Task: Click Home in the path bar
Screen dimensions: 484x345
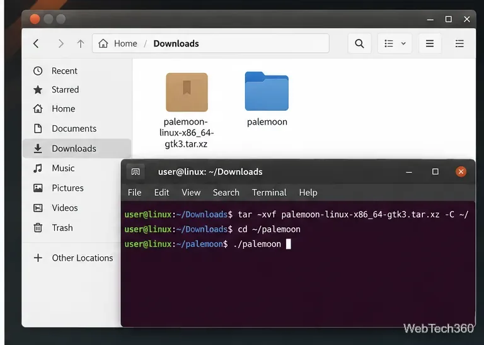Action: (125, 43)
